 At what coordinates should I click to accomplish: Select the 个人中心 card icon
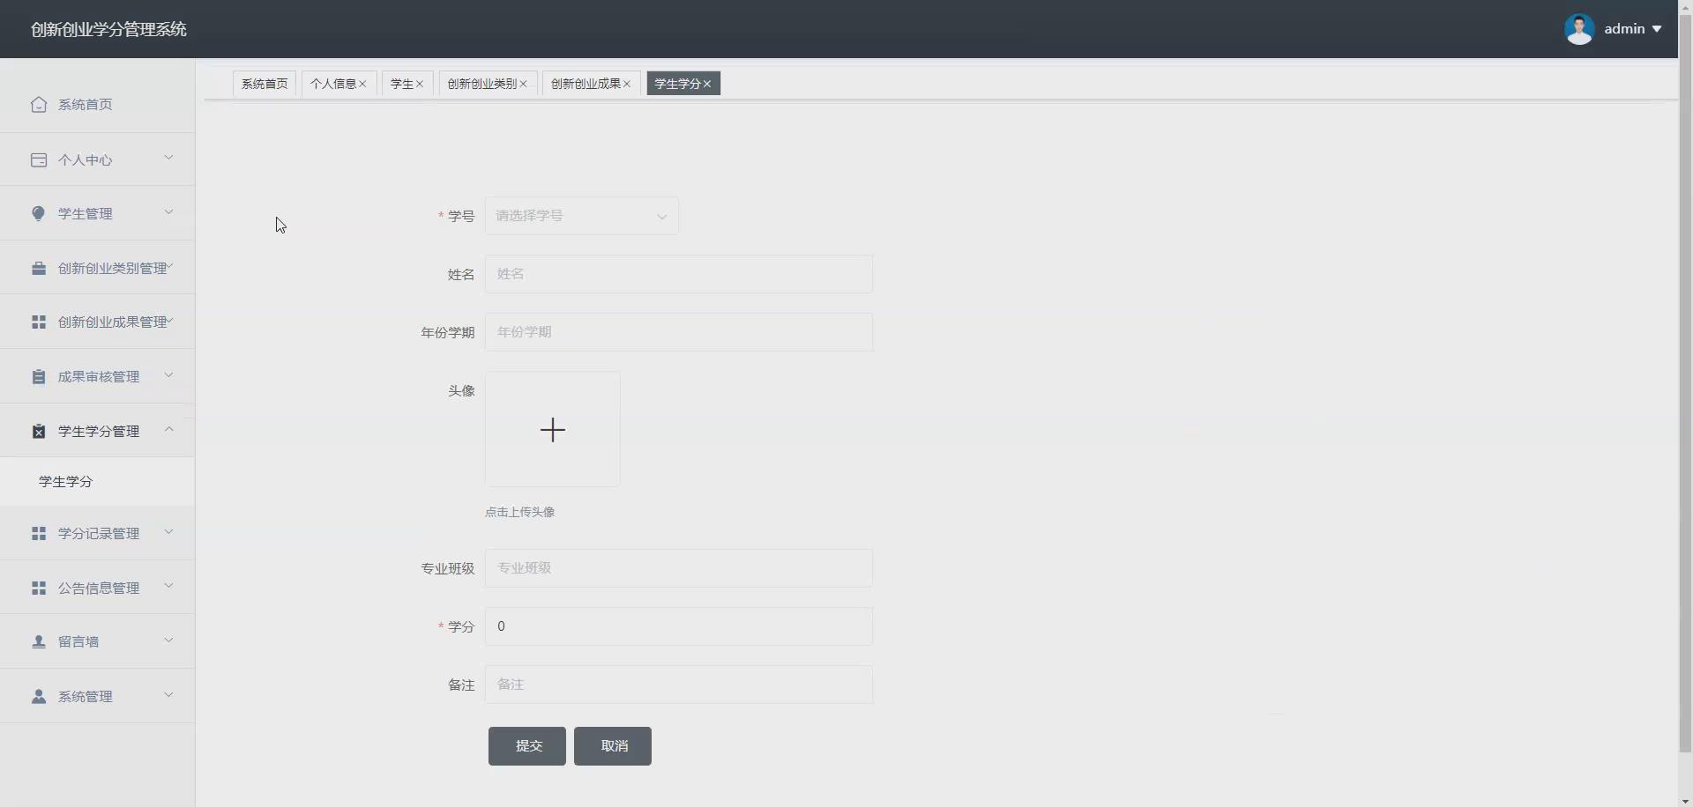tap(39, 159)
